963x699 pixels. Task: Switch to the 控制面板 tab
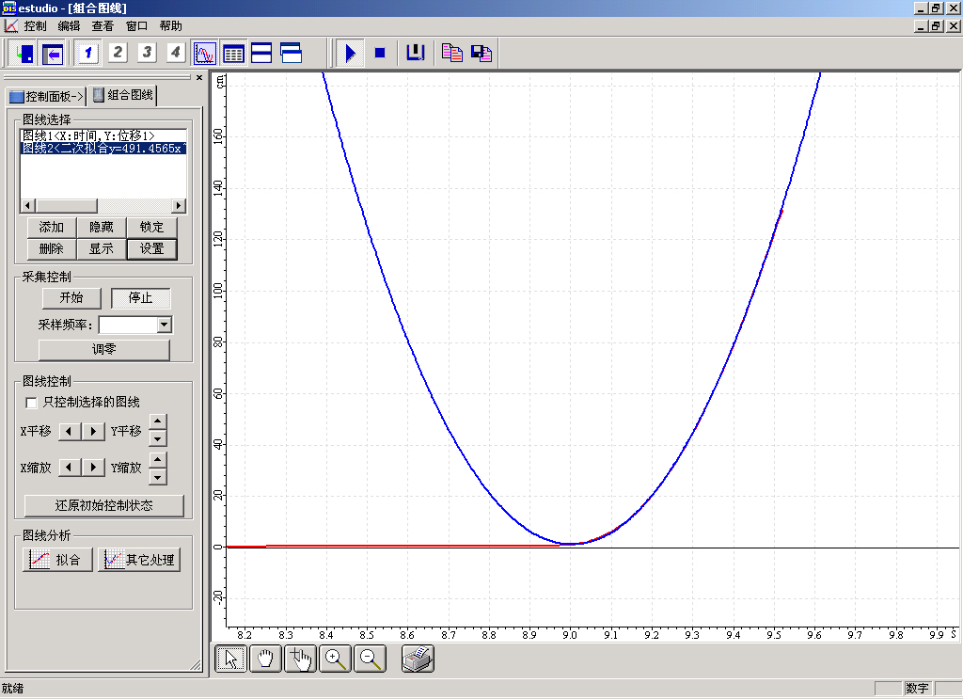point(46,96)
